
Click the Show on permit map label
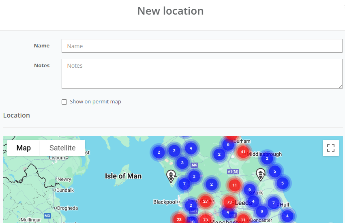(95, 102)
